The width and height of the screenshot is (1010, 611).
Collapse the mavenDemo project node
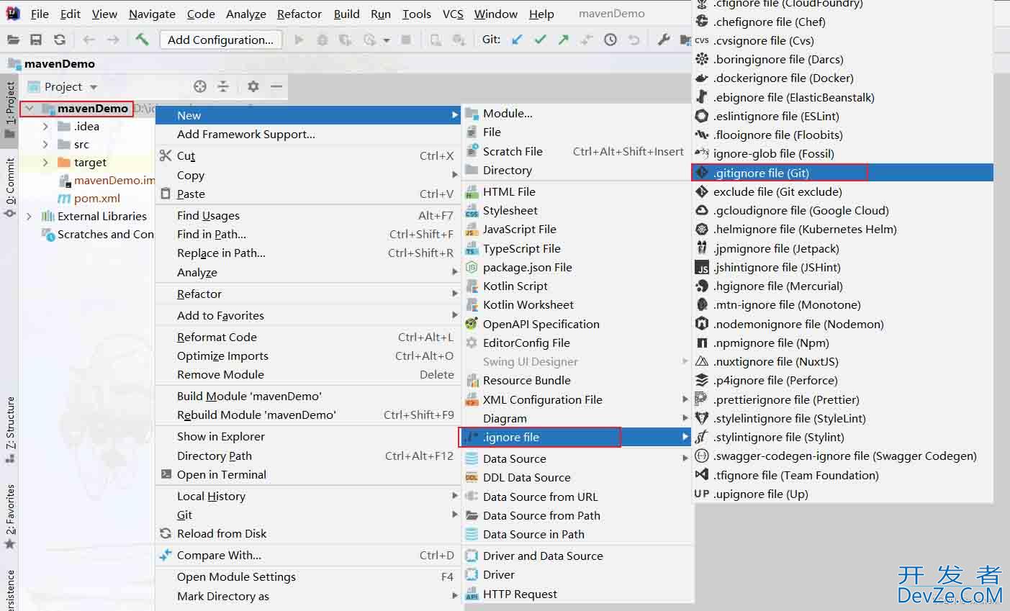[30, 109]
